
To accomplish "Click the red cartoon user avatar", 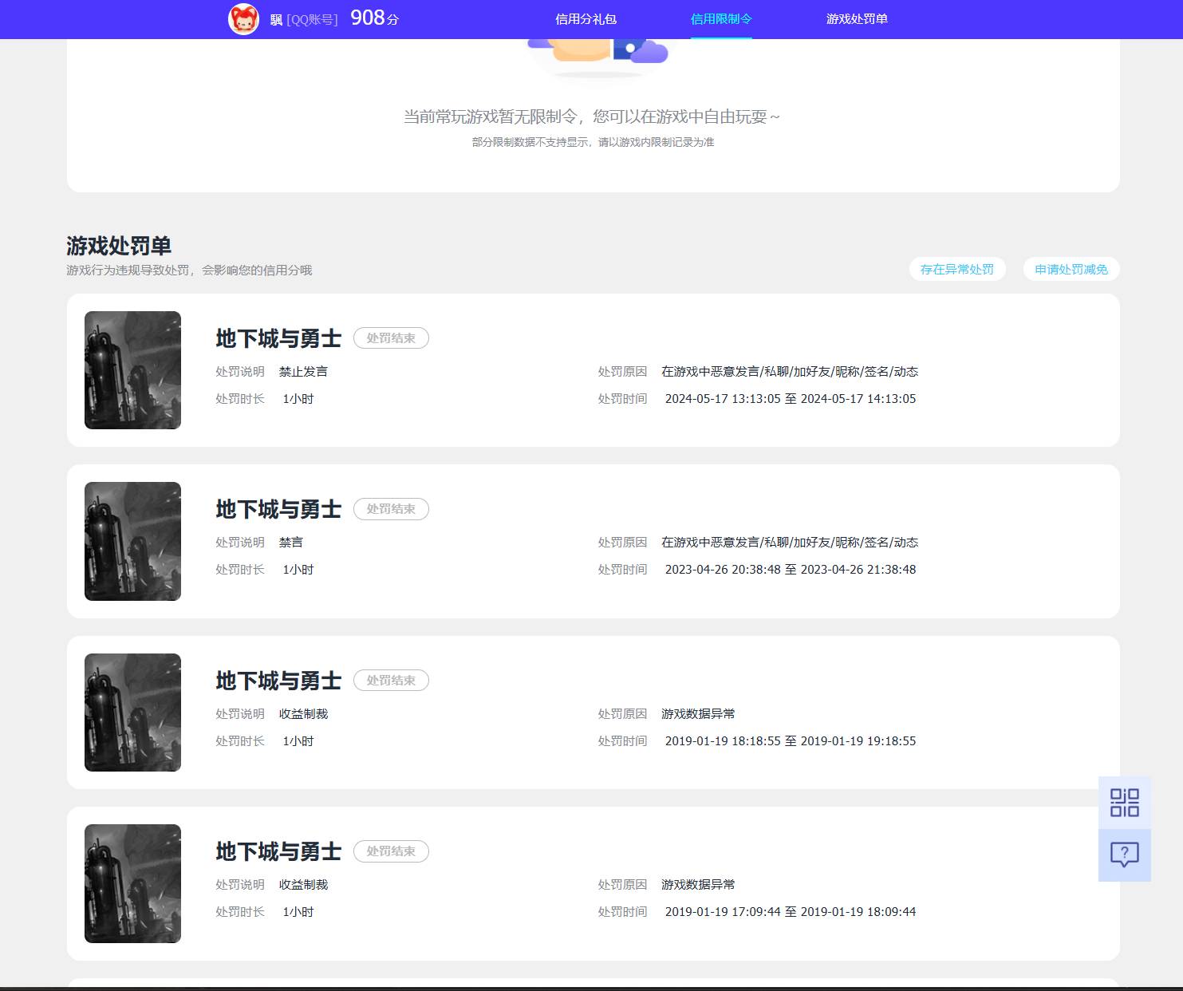I will pos(243,19).
